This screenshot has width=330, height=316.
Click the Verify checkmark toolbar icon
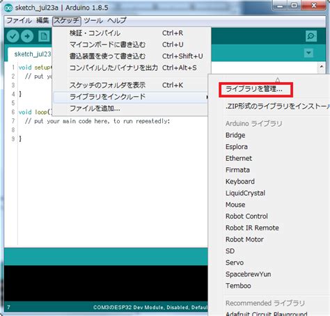click(x=13, y=36)
